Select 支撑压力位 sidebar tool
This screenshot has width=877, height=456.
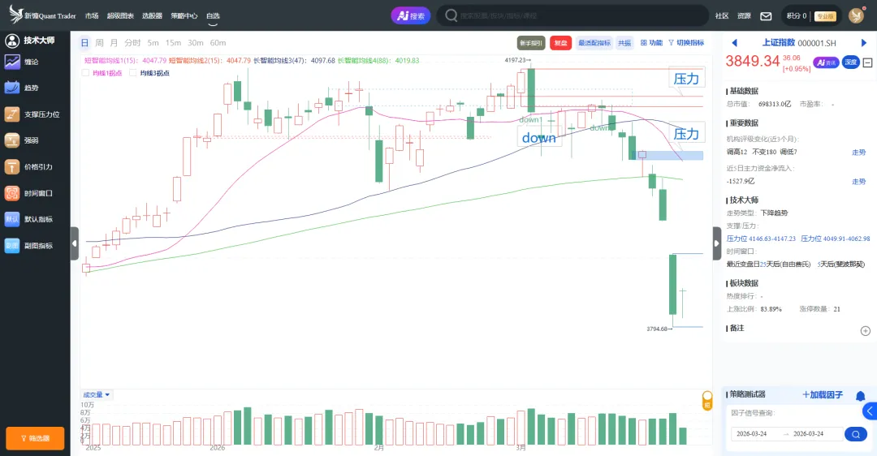32,114
